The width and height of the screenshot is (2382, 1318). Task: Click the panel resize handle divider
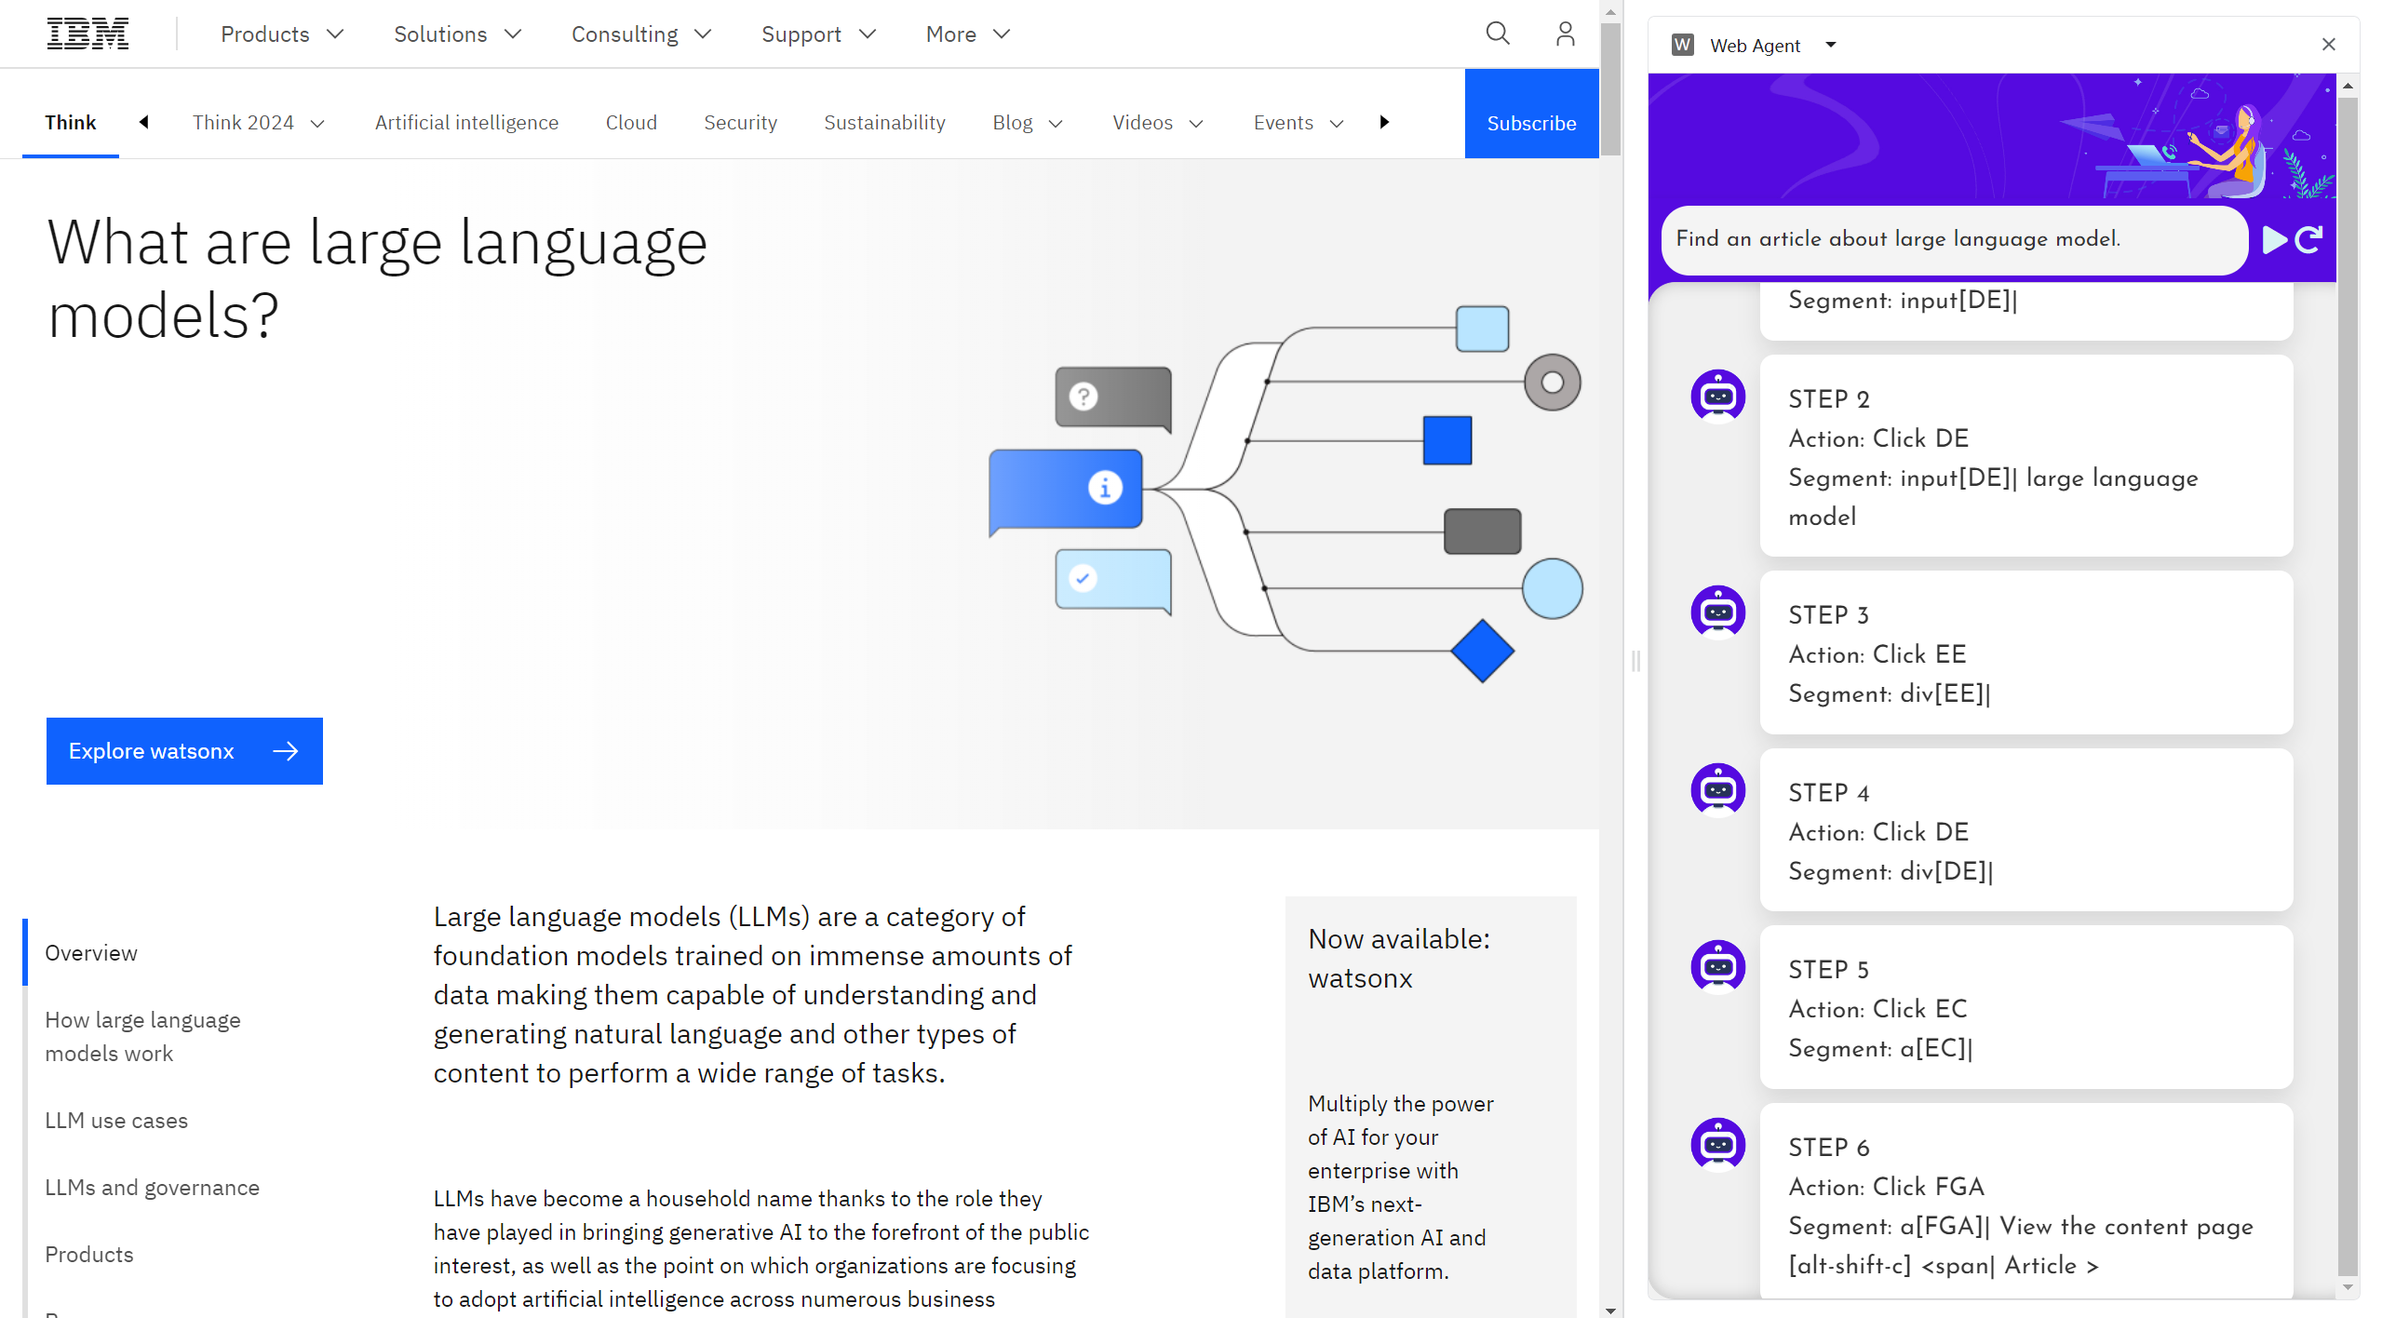pos(1635,661)
